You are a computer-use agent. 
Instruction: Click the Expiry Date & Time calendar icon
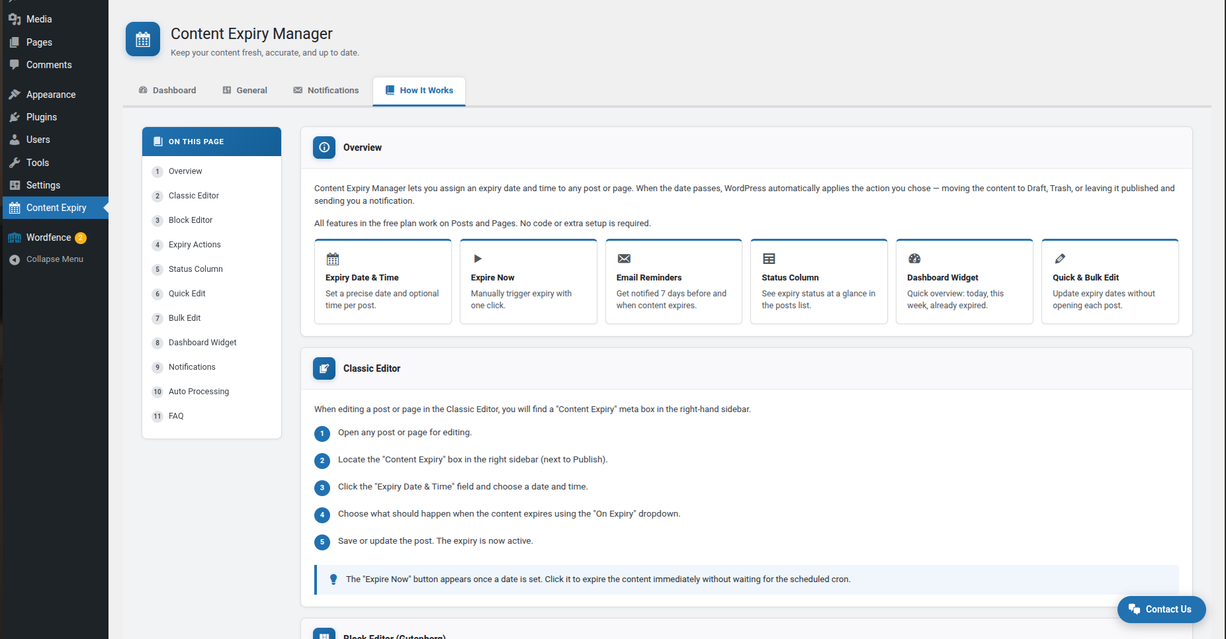pos(333,259)
